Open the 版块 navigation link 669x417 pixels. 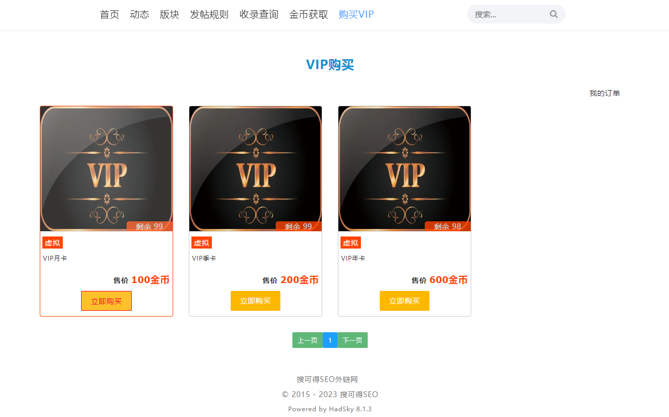169,15
